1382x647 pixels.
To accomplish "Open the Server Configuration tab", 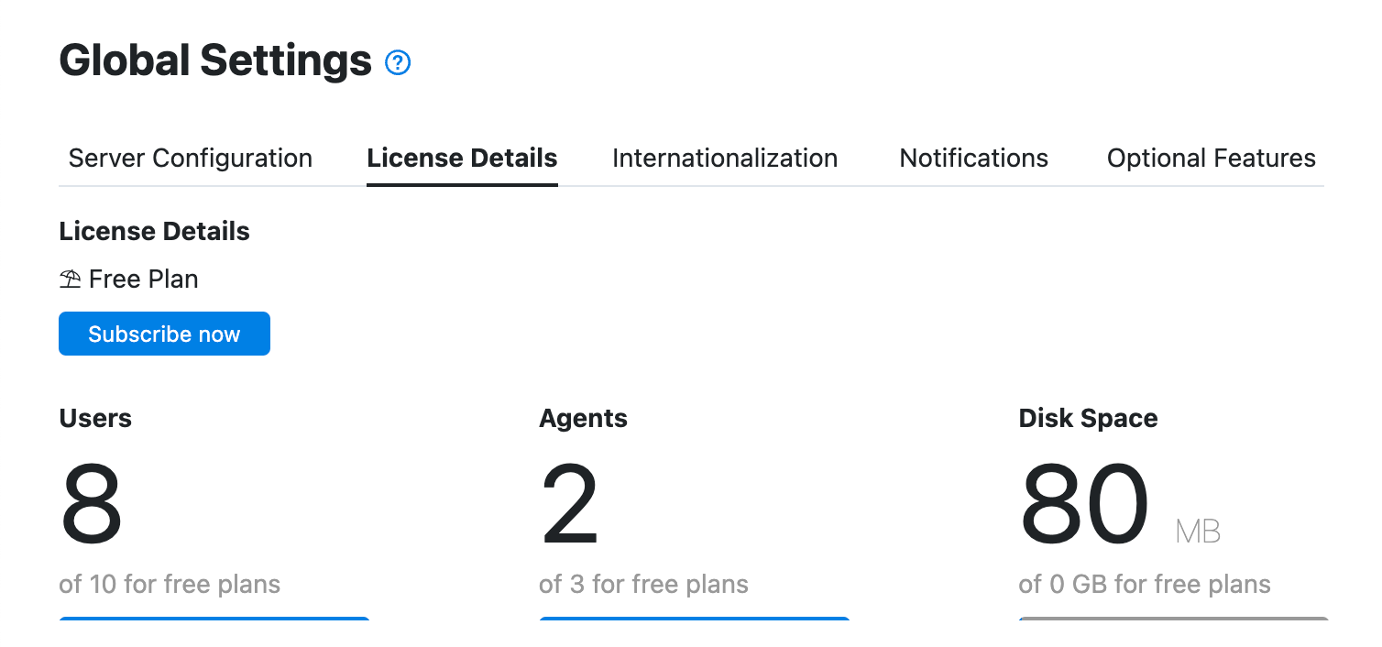I will pos(190,159).
